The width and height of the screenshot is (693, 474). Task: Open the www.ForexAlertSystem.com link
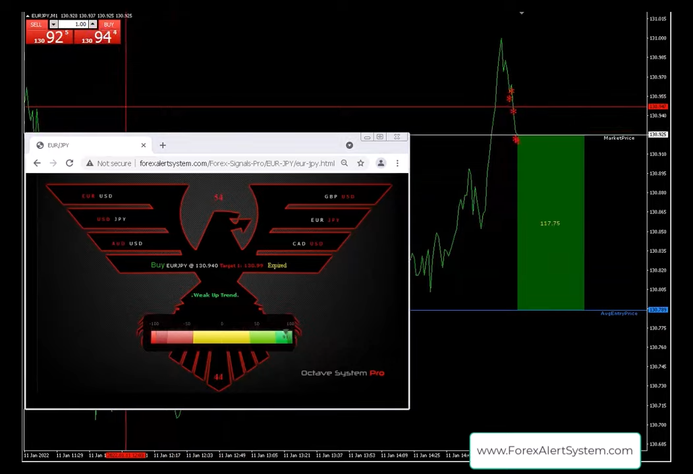coord(555,450)
